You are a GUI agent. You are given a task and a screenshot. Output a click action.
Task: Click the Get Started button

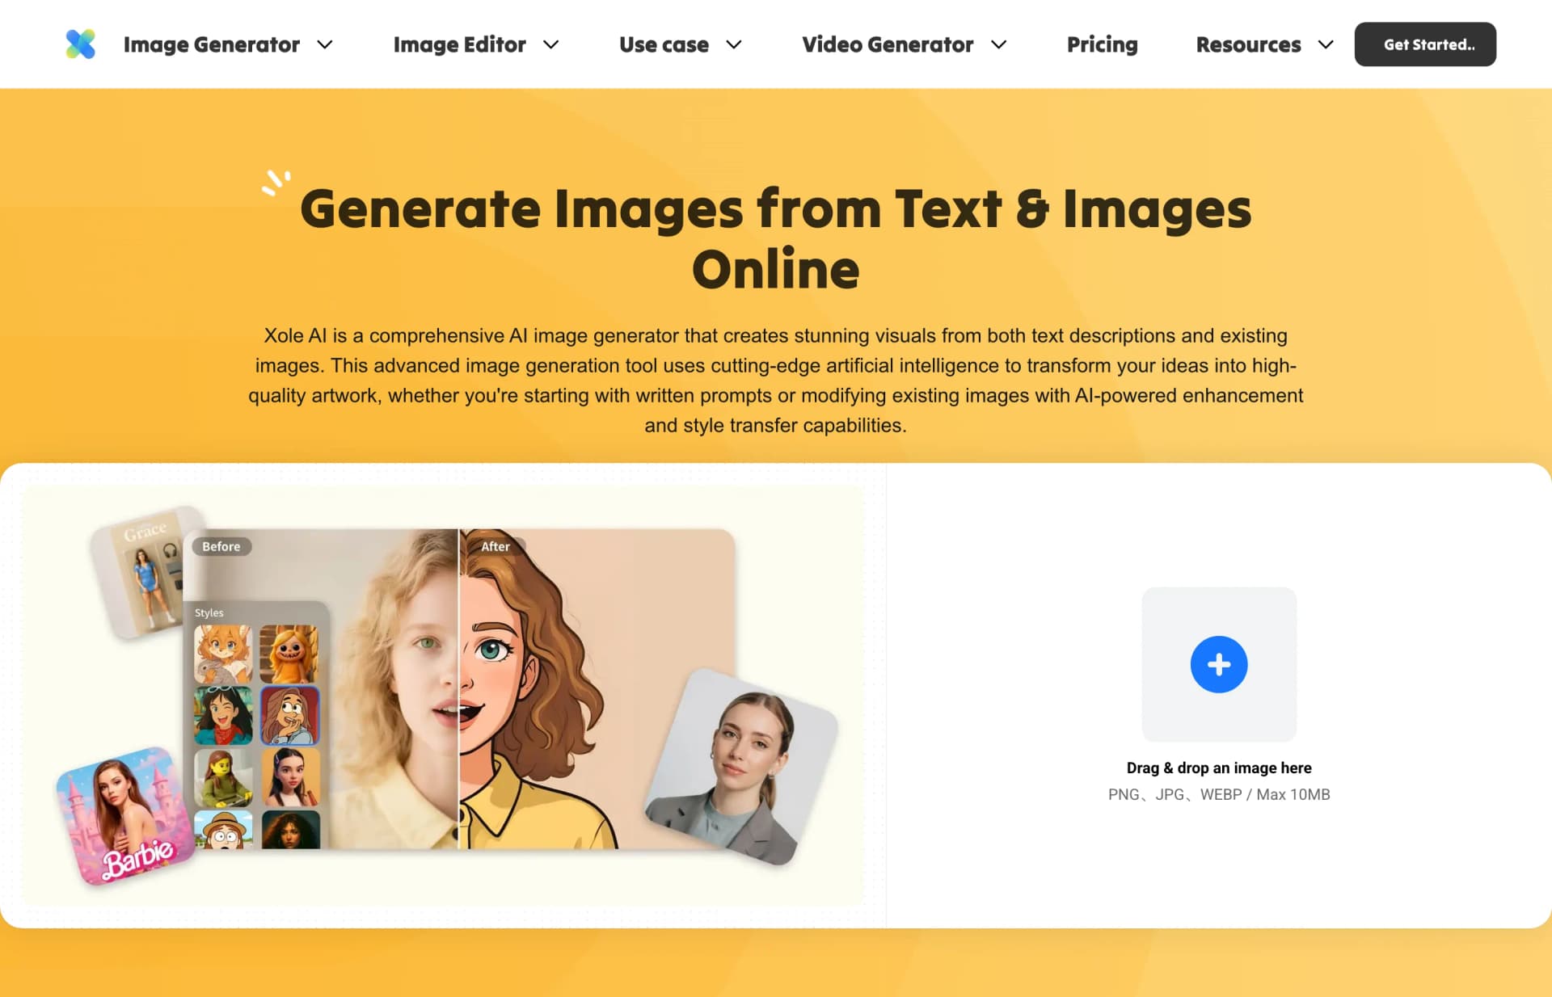tap(1425, 44)
